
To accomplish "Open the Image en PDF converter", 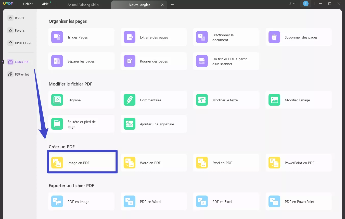I will [x=82, y=162].
